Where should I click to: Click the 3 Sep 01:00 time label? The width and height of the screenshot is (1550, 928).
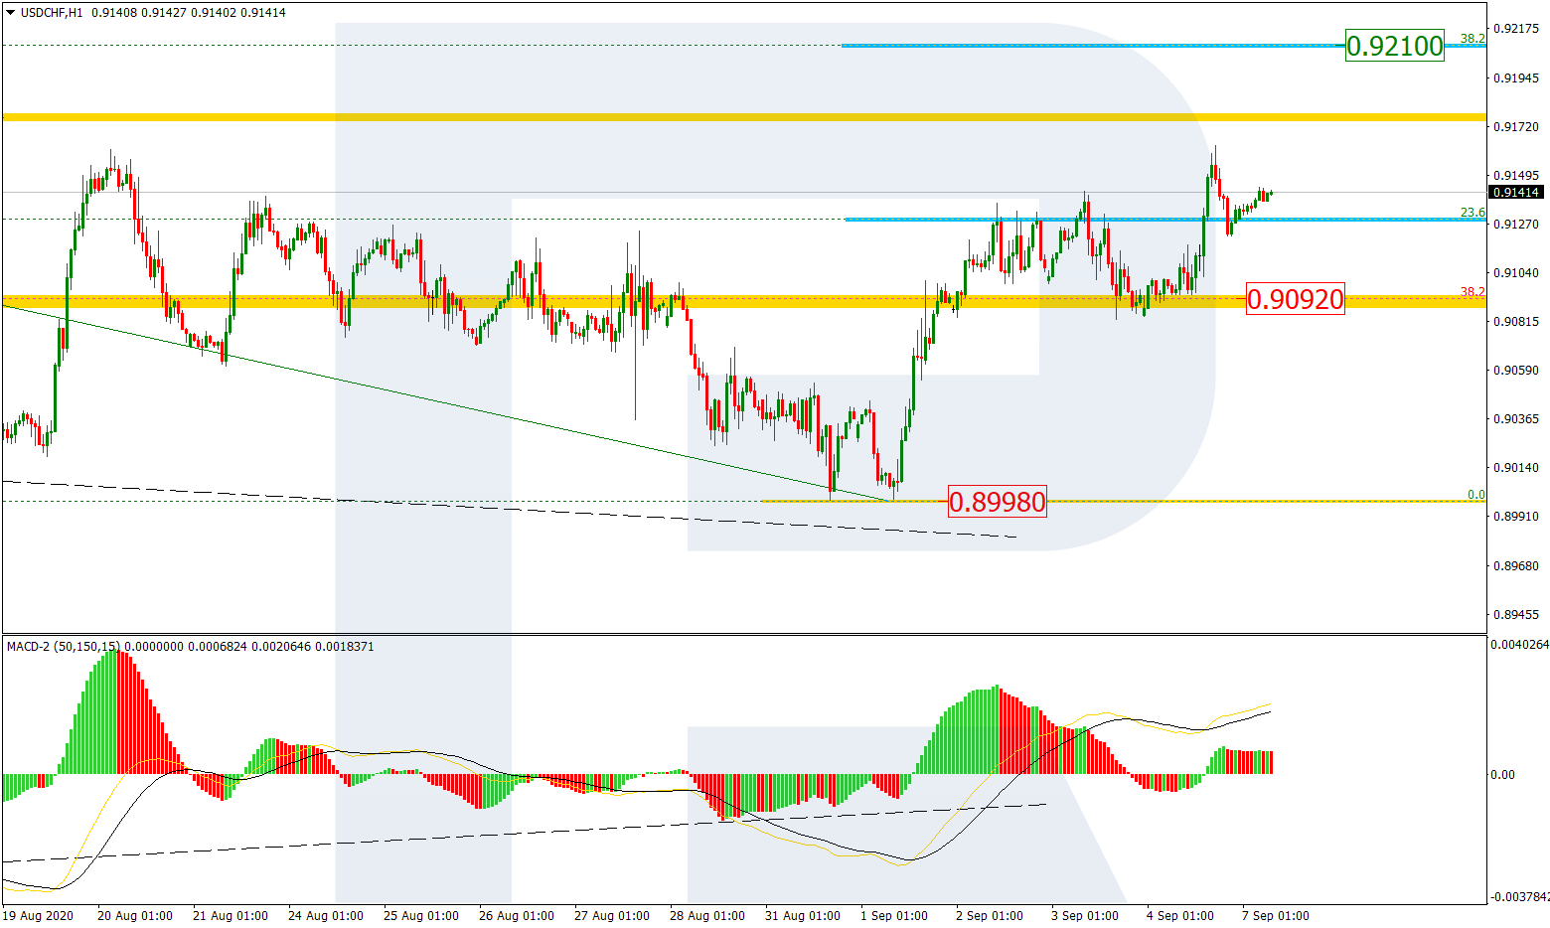coord(1085,916)
